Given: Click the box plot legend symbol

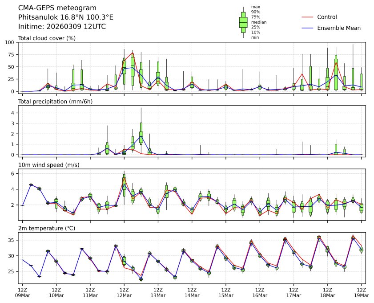Looking at the screenshot, I should (243, 22).
